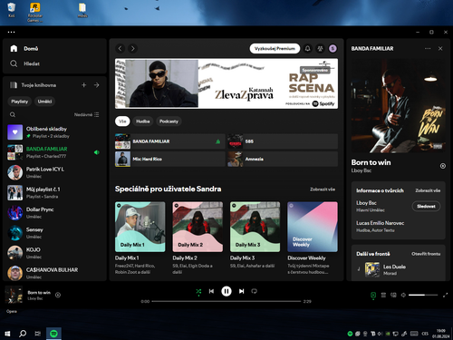Viewport: 453px width, 340px height.
Task: Skip to previous track
Action: [x=211, y=291]
